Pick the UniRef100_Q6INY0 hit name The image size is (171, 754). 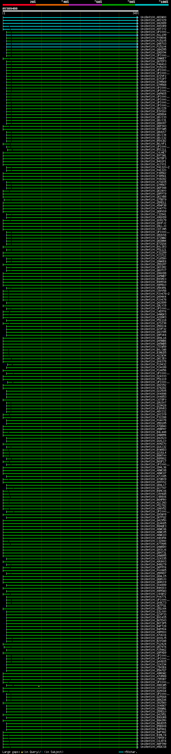click(153, 191)
